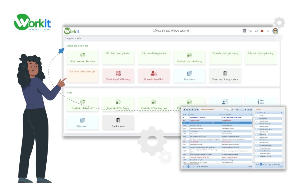
Task: Click the Delete icon in the table toolbar
Action: pos(190,110)
